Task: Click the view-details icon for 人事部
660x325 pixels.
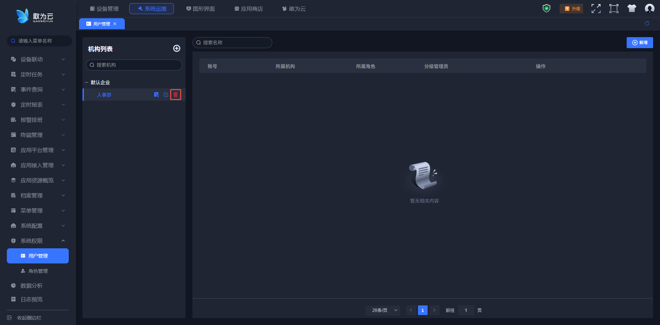Action: click(156, 95)
